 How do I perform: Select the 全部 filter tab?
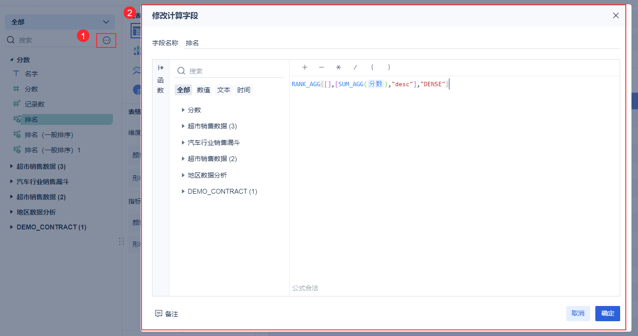[184, 90]
